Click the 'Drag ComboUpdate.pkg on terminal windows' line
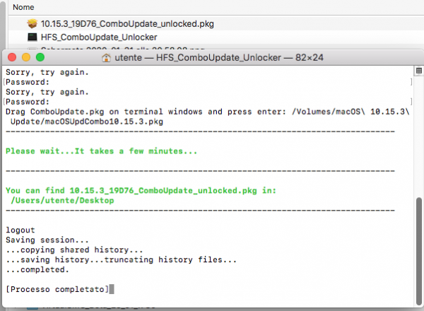424x311 pixels. pos(207,112)
